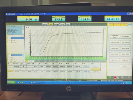Click the Start Test button

pyautogui.click(x=115, y=60)
